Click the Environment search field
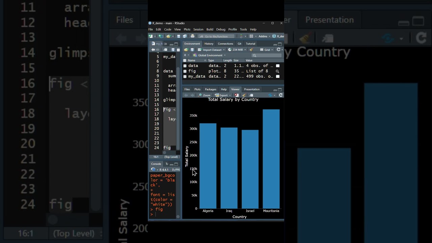432x243 pixels. point(267,55)
